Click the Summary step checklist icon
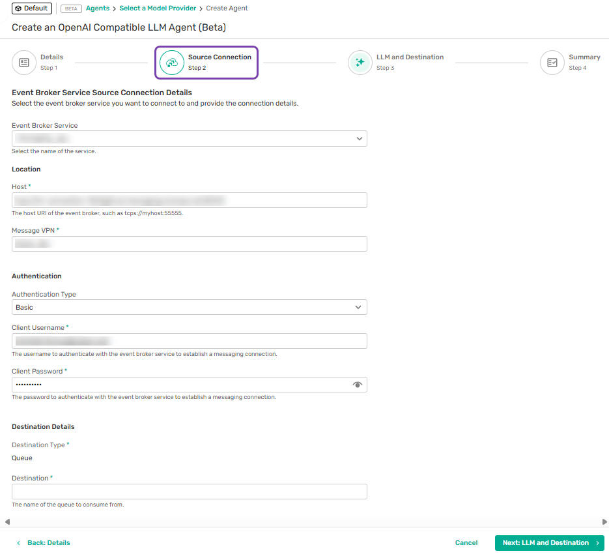Image resolution: width=609 pixels, height=560 pixels. (x=552, y=63)
